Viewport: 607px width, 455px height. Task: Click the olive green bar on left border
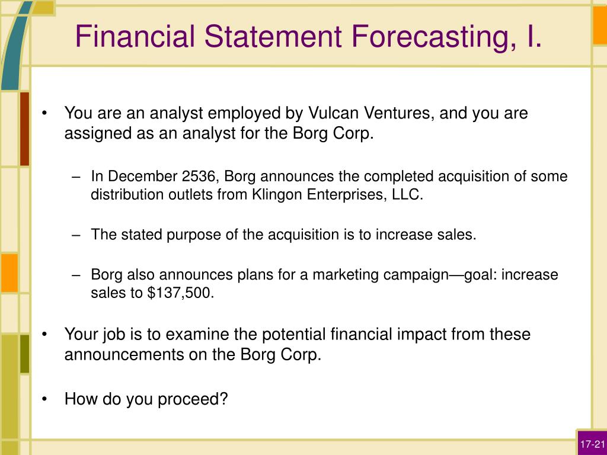[24, 354]
